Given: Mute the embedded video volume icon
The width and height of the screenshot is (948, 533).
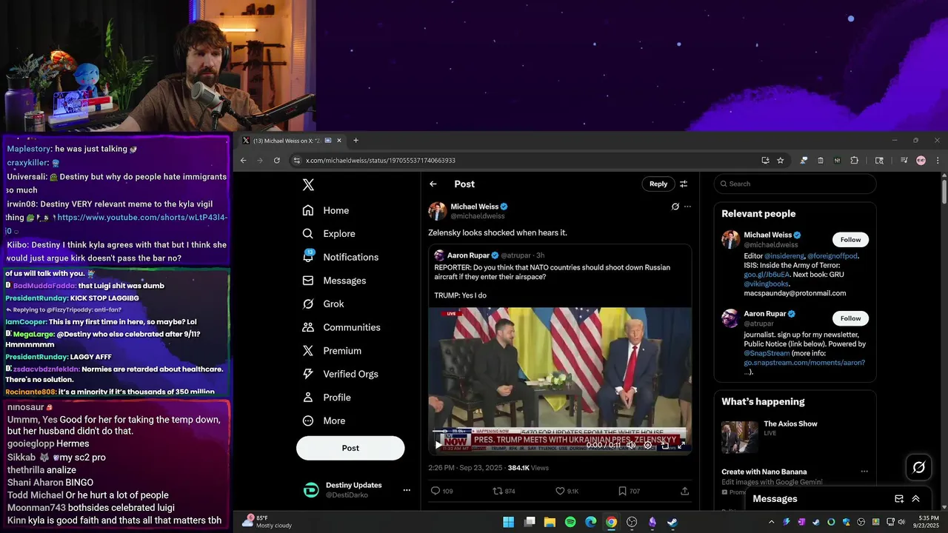Looking at the screenshot, I should pyautogui.click(x=632, y=446).
